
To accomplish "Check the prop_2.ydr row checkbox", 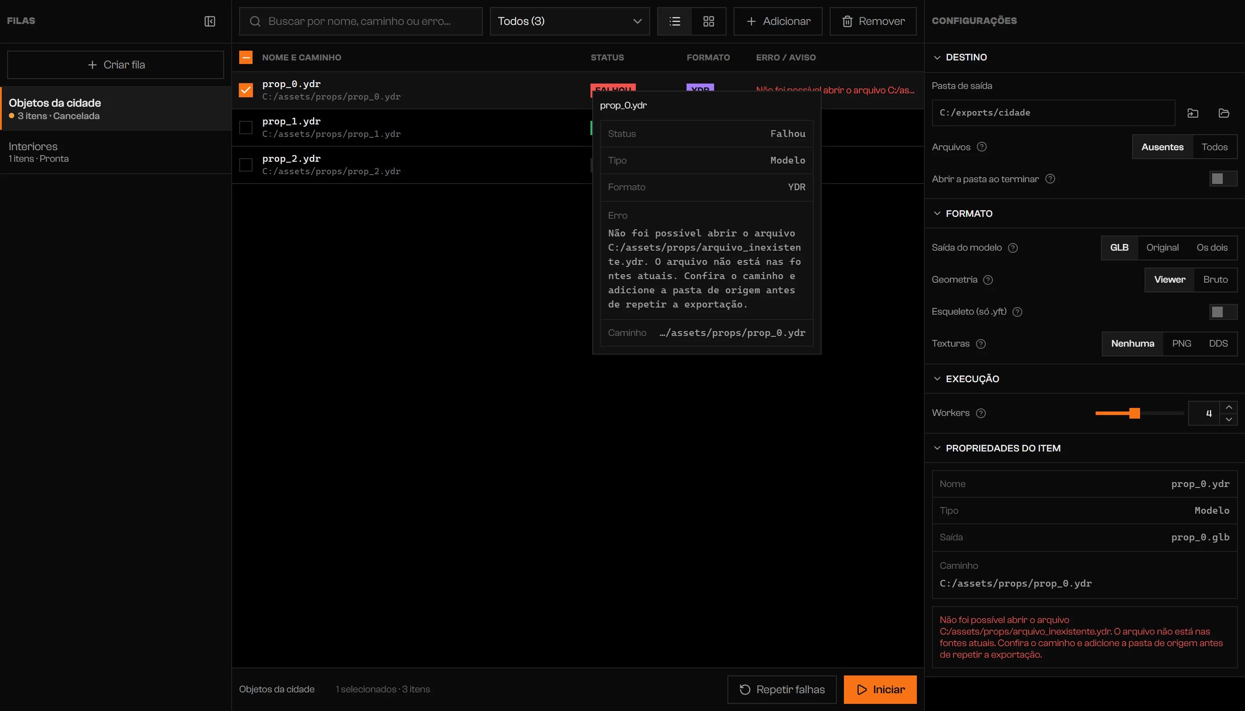I will pos(246,164).
